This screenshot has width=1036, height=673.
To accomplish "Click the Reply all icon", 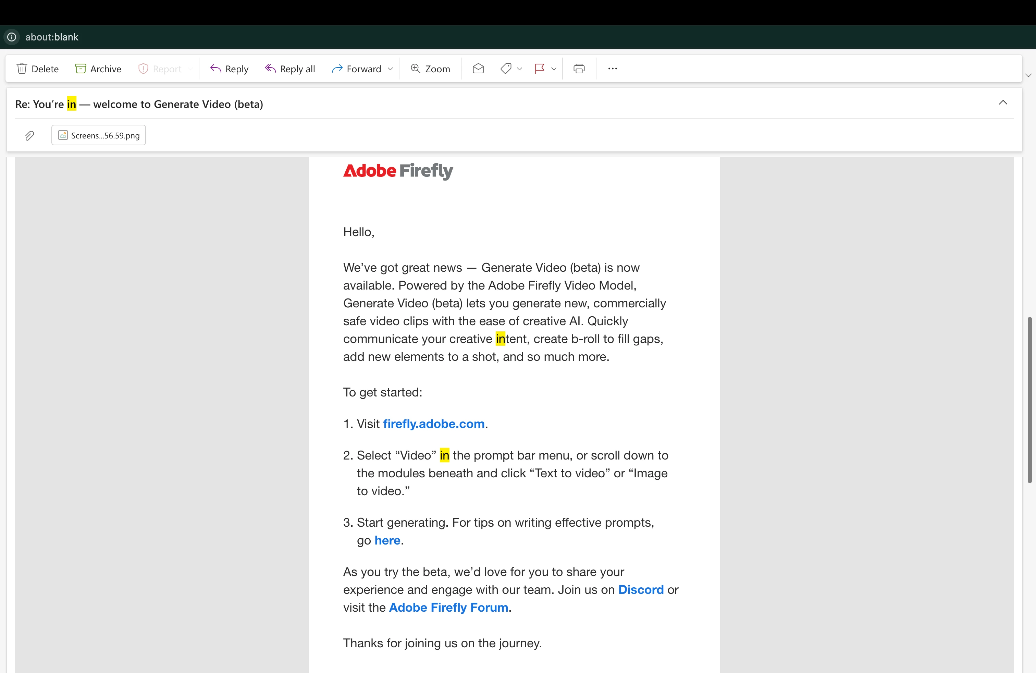I will click(x=270, y=69).
